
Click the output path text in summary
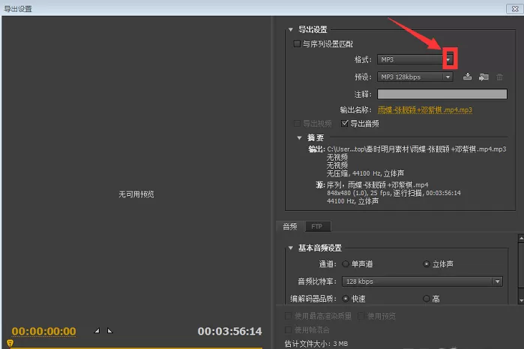tap(416, 149)
